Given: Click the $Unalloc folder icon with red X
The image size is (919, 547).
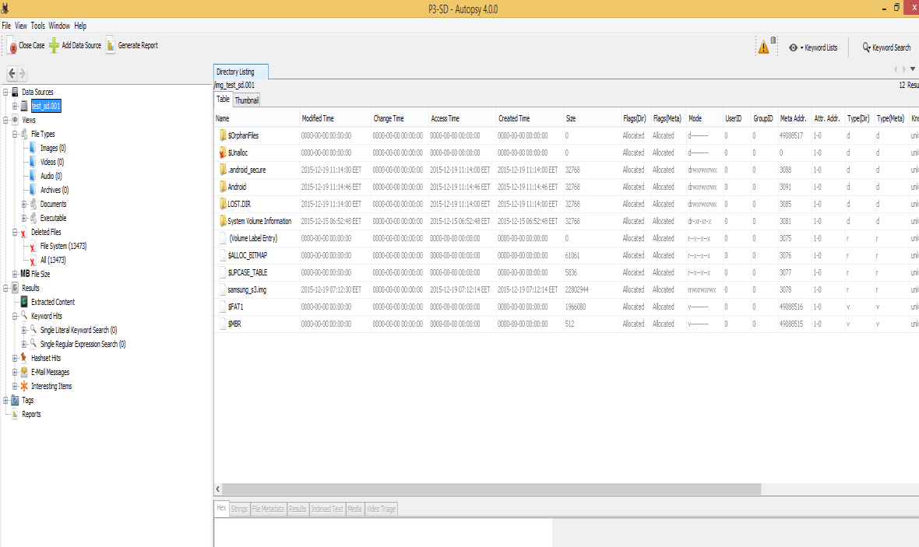Looking at the screenshot, I should (x=223, y=153).
